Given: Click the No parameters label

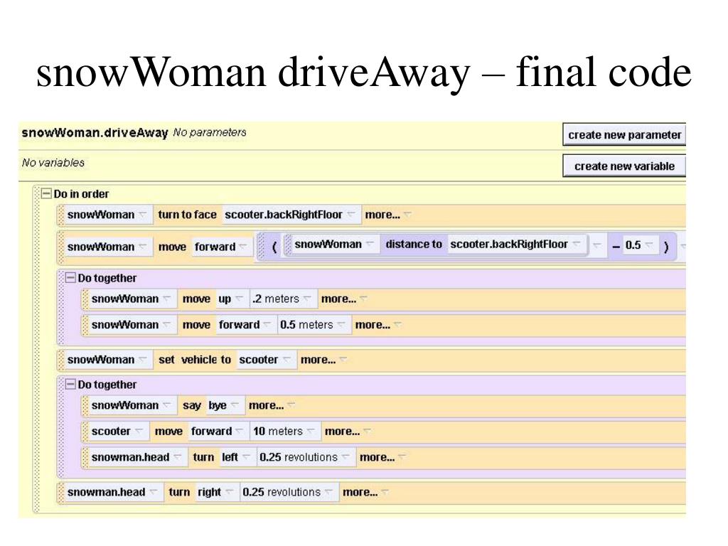Looking at the screenshot, I should click(210, 132).
